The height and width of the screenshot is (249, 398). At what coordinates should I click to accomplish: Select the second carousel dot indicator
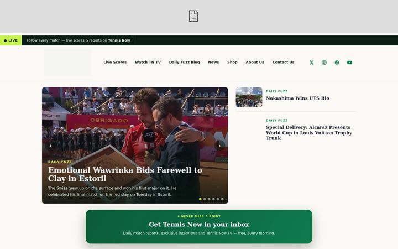point(205,199)
